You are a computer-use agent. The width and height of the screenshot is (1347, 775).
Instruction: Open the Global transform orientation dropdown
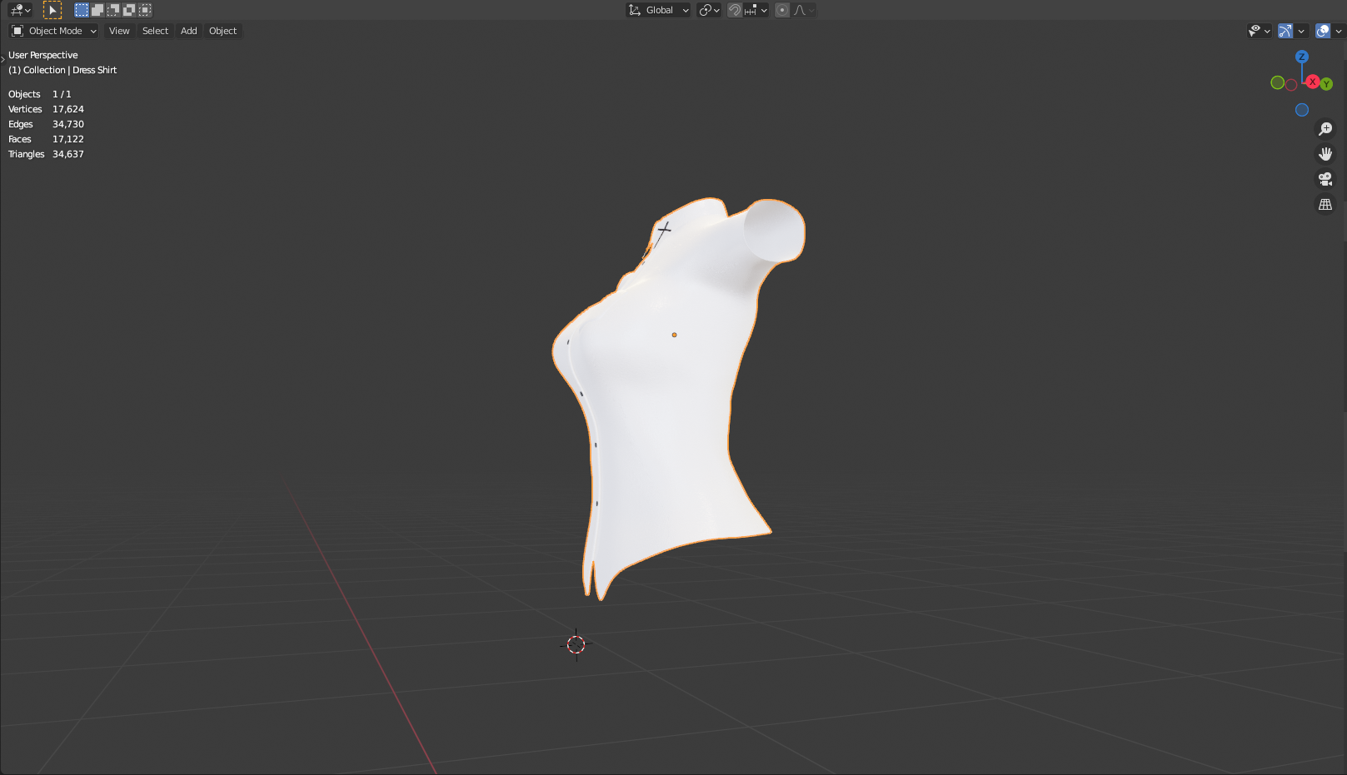pos(659,10)
